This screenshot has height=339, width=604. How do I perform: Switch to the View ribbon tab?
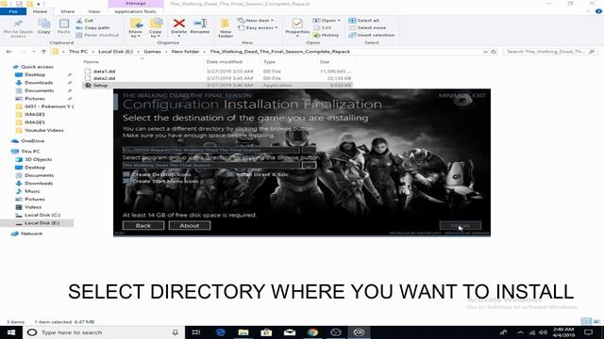94,11
